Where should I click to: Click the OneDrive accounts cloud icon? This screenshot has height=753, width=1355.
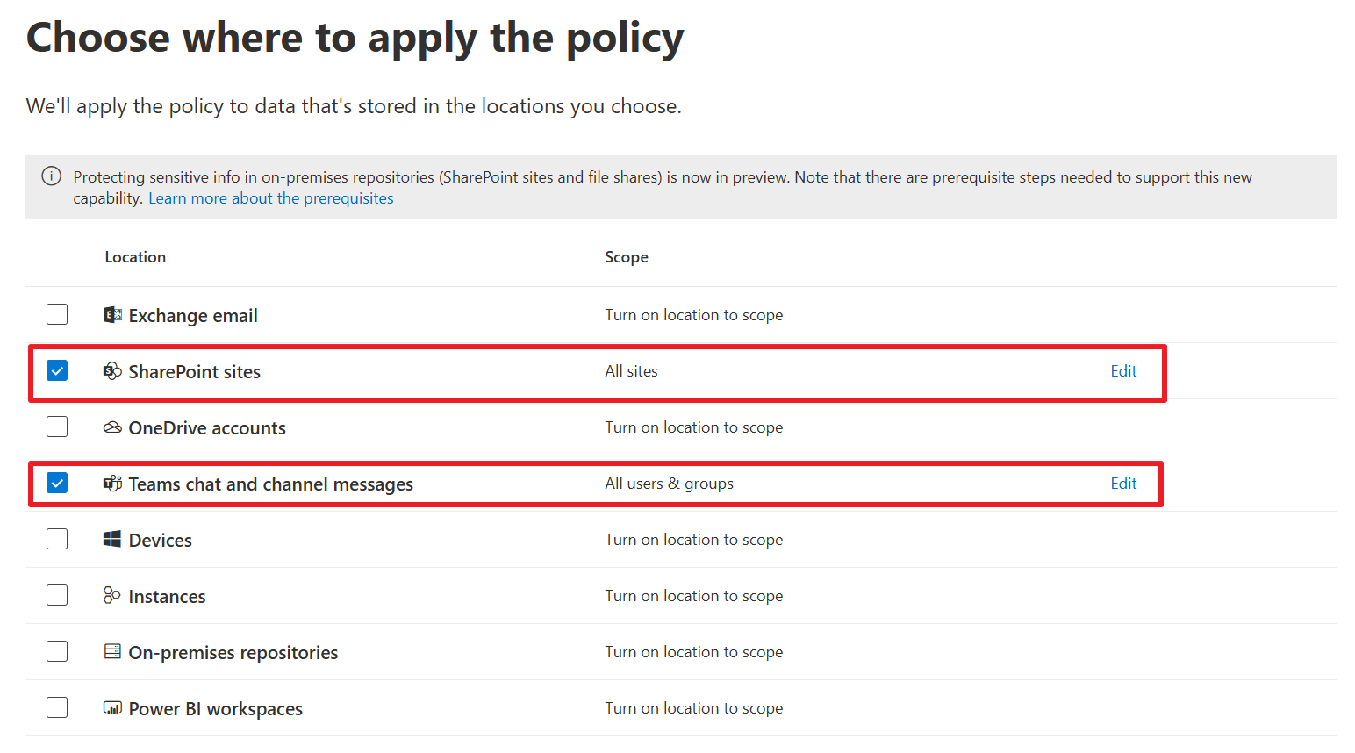point(112,427)
